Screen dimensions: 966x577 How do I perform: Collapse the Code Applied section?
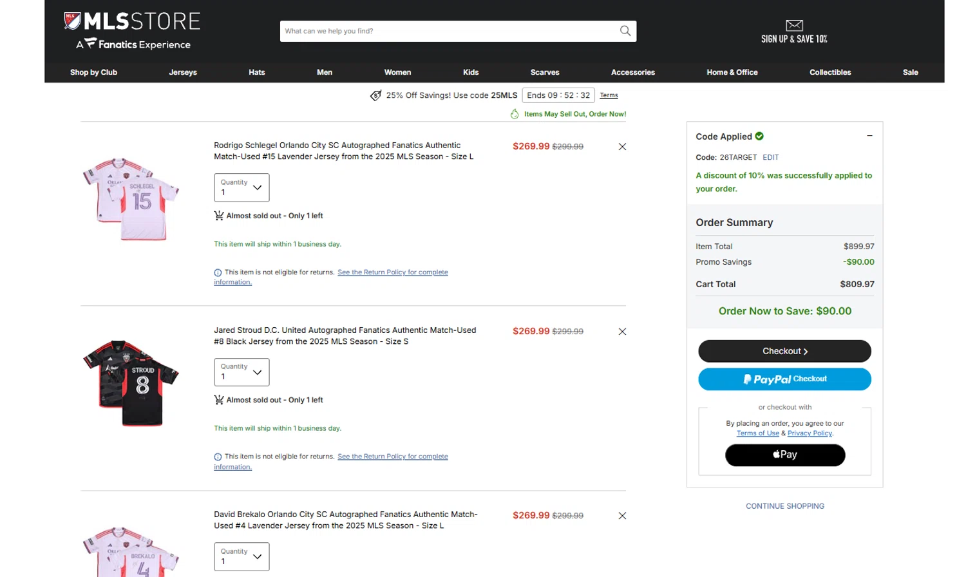click(x=869, y=136)
